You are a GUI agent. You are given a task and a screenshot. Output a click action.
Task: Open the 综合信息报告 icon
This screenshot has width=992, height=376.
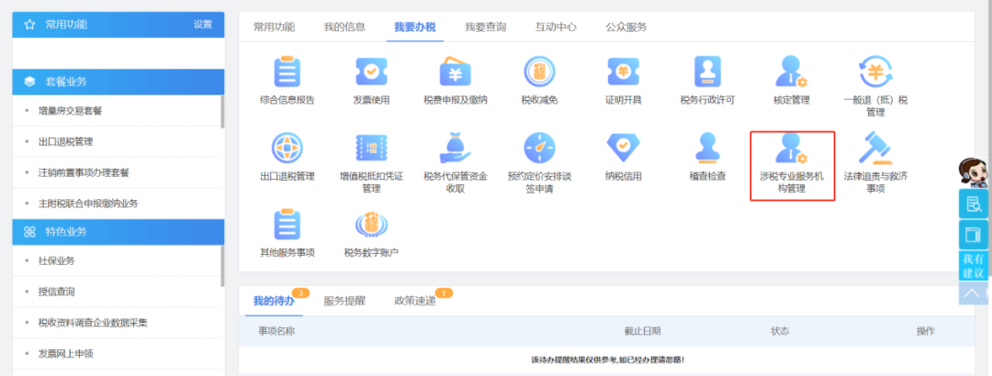287,72
